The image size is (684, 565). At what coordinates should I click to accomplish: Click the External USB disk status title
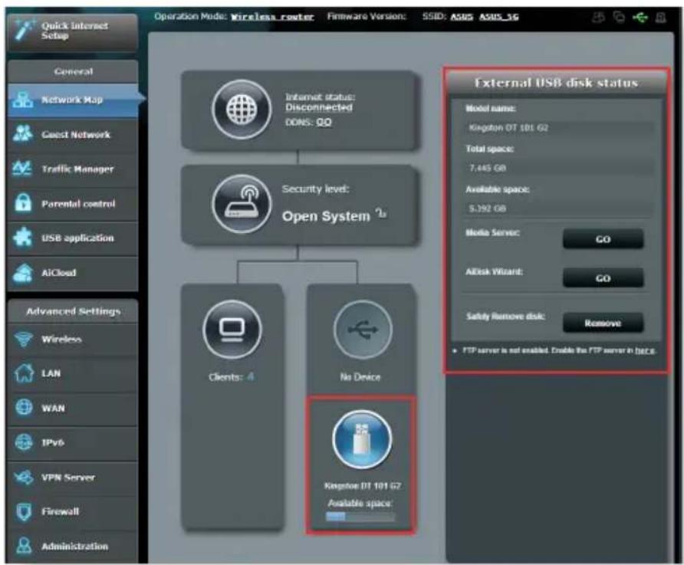click(x=556, y=83)
